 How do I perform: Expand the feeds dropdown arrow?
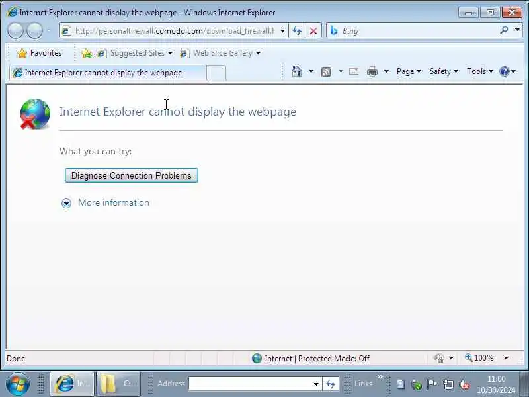[x=341, y=71]
